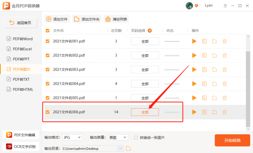Click the 开始转换 button
Screen dimensions: 253x153
(x=232, y=140)
